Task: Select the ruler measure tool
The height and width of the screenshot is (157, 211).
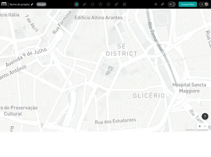Action: point(116,4)
